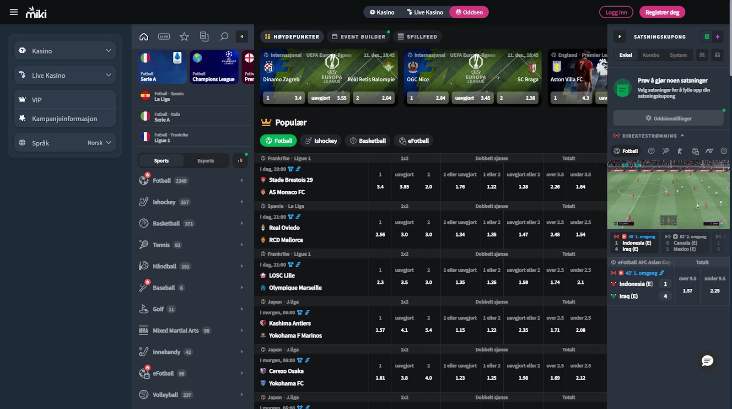Click the statistics bar-chart icon

(240, 161)
